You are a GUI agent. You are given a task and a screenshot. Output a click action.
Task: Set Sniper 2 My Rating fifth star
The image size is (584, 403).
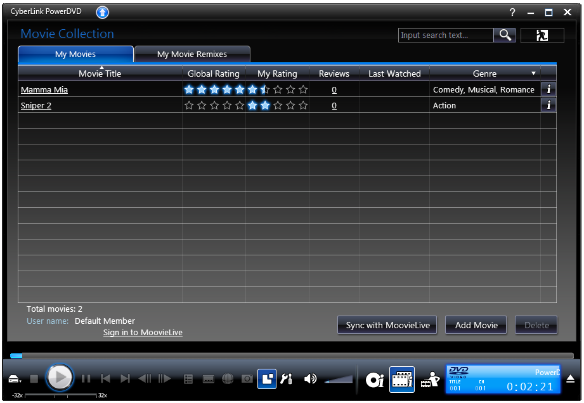pyautogui.click(x=303, y=105)
